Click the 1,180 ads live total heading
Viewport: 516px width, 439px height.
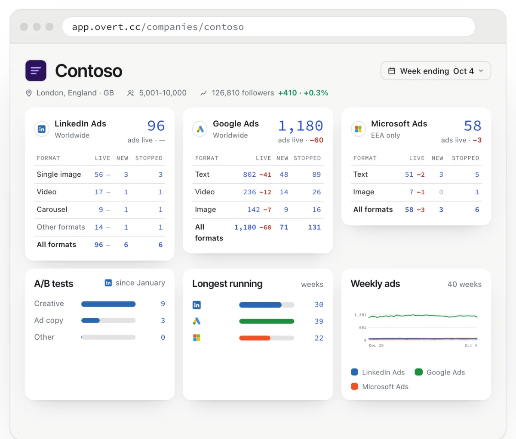click(x=301, y=126)
